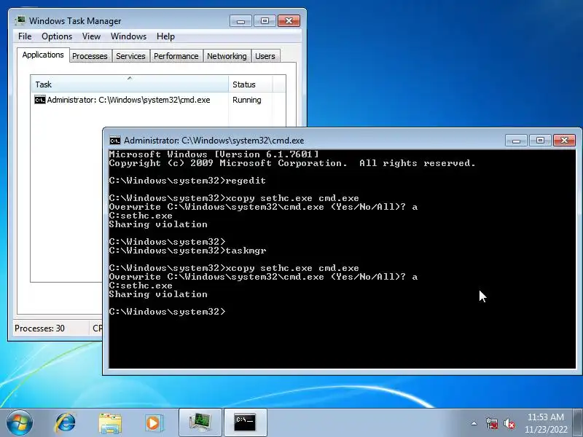Switch to the Processes tab

[90, 56]
